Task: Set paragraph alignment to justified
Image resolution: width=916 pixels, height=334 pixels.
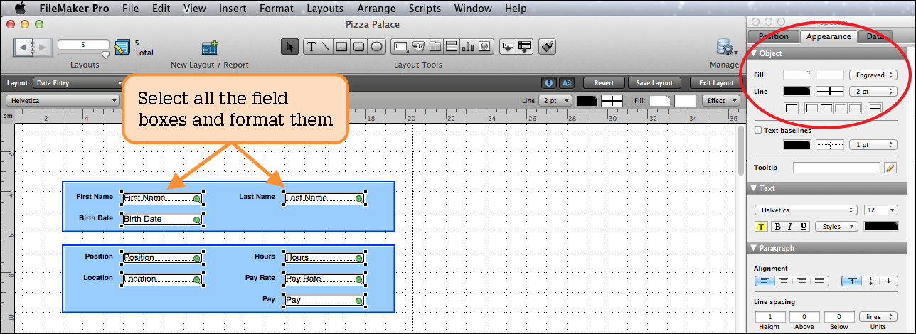Action: (x=819, y=281)
